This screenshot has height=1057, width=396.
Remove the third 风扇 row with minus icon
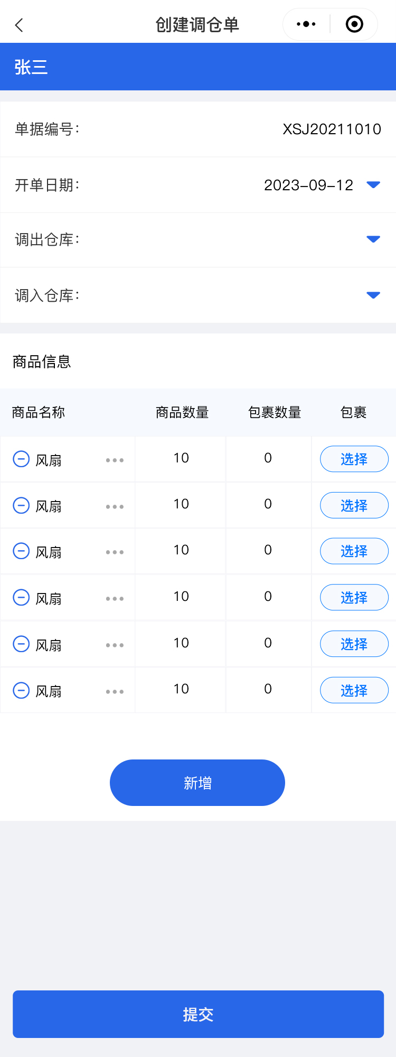(x=21, y=551)
